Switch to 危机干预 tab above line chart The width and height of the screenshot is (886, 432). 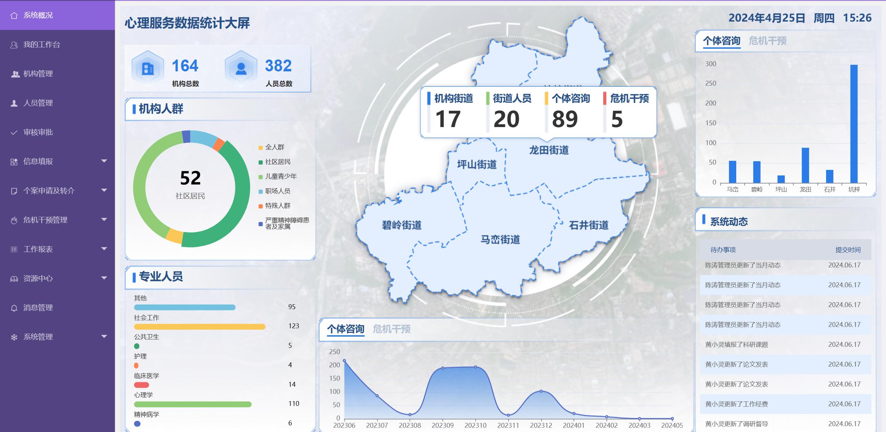(391, 329)
